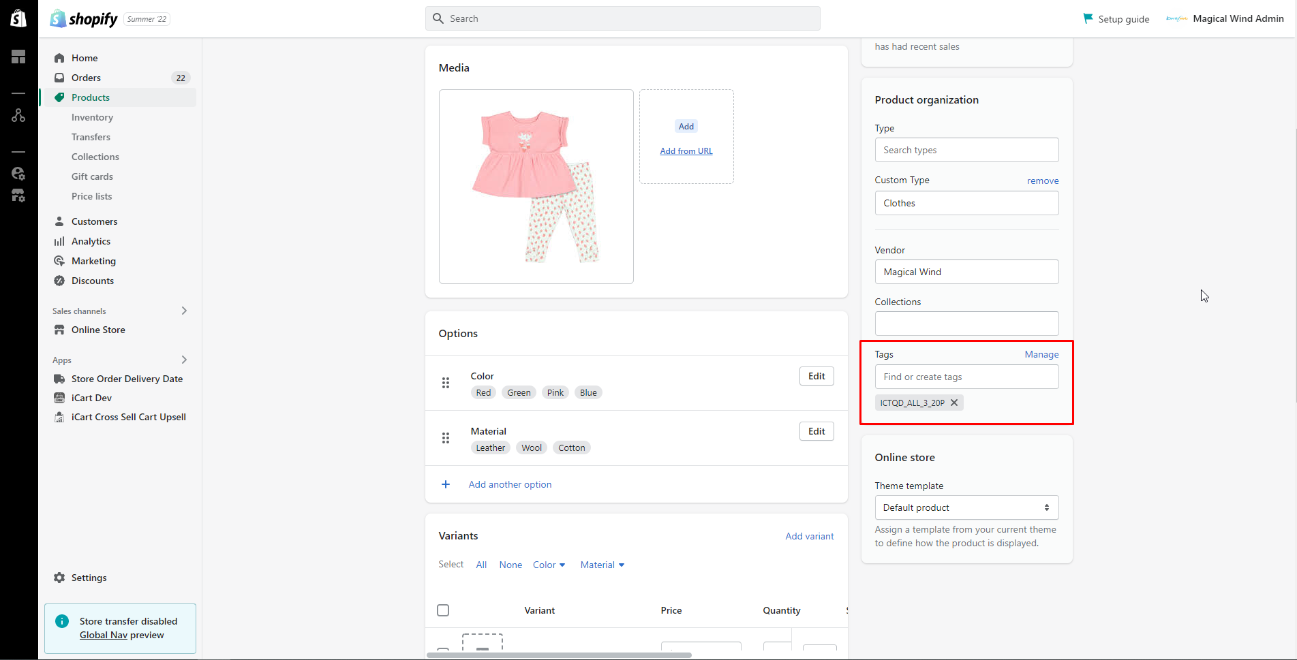Open Transfers in the sidebar
Viewport: 1297px width, 660px height.
[x=91, y=137]
